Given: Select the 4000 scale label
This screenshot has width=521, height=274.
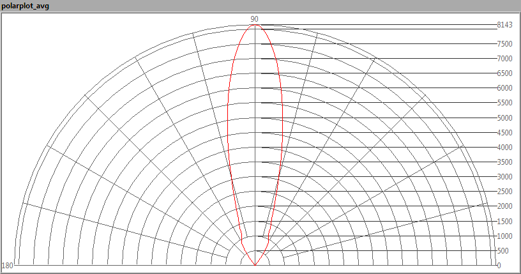Looking at the screenshot, I should pos(504,148).
